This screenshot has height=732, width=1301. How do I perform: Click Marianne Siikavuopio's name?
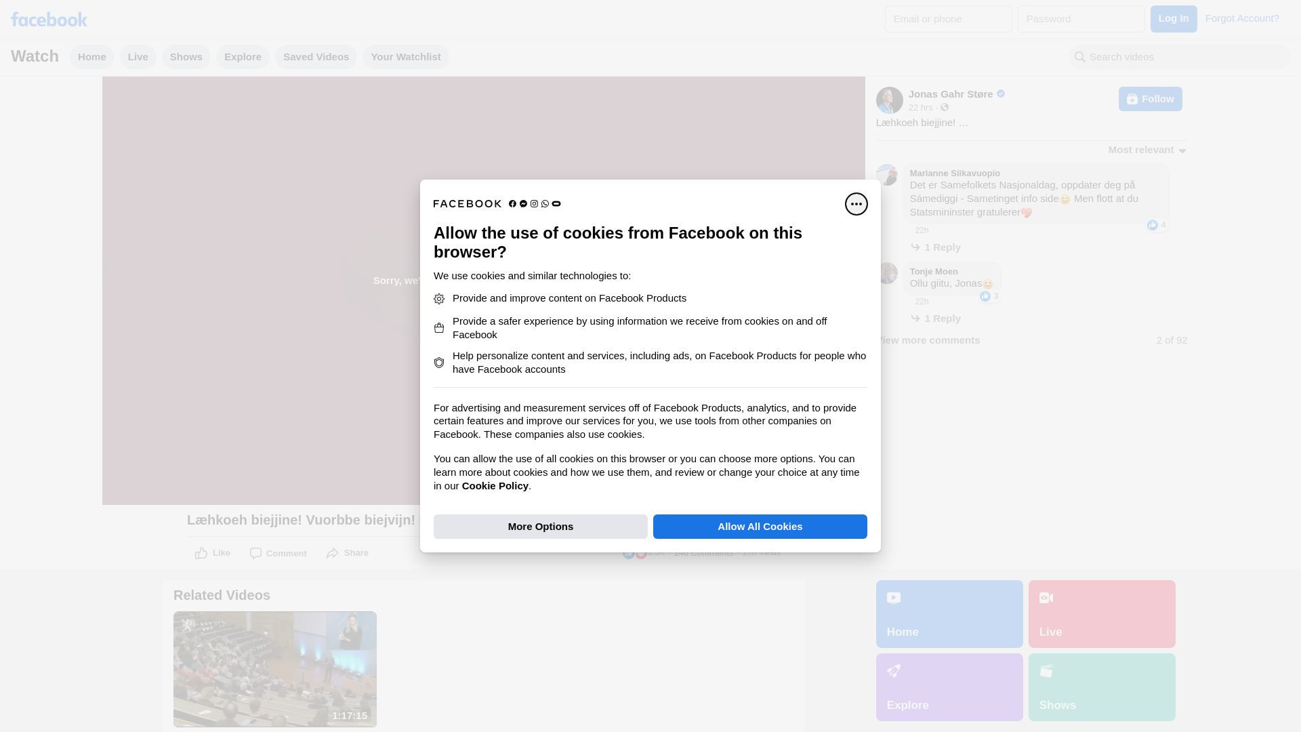point(955,174)
